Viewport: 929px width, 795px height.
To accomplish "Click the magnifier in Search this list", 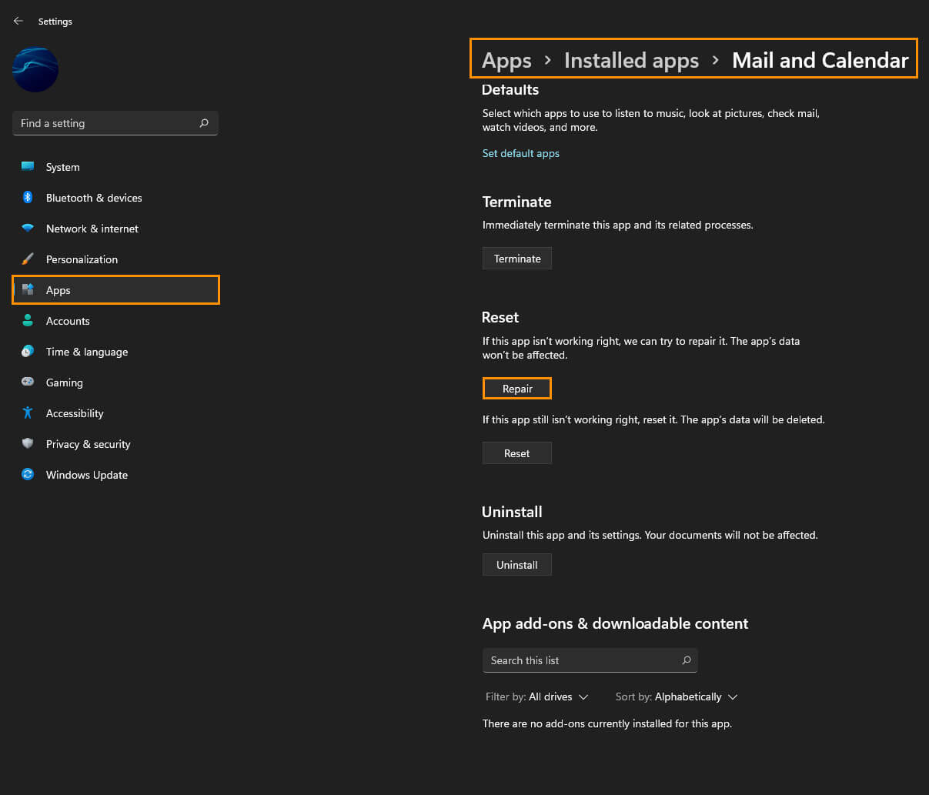I will click(x=686, y=660).
